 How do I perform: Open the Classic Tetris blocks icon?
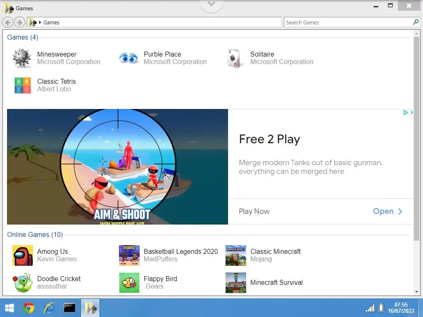(x=23, y=85)
